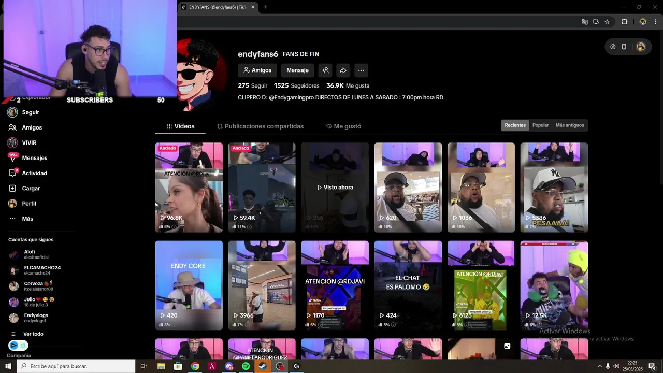
Task: Open the ENDY CORE video
Action: tap(189, 285)
